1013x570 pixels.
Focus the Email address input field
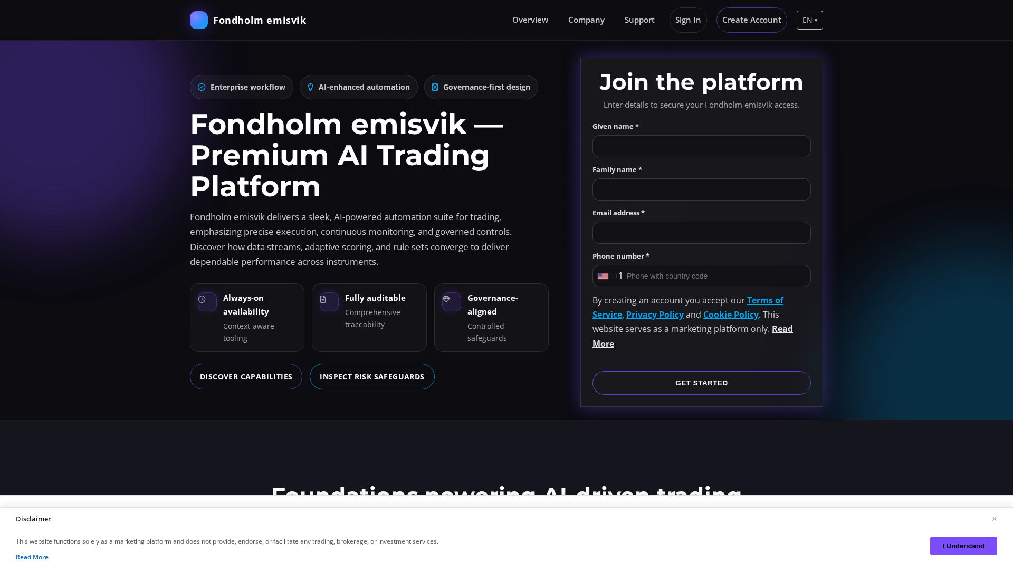click(701, 233)
